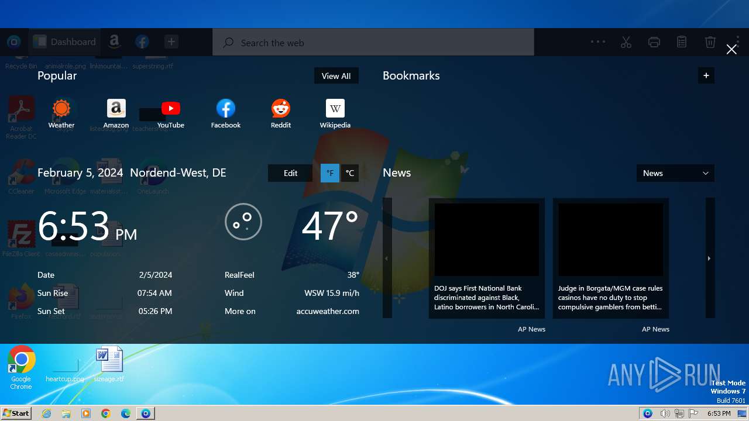Open the three-dots more options menu
749x421 pixels.
pos(598,42)
